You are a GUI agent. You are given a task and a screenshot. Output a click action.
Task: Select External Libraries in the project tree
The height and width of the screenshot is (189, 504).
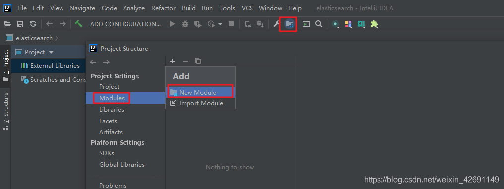click(x=55, y=65)
